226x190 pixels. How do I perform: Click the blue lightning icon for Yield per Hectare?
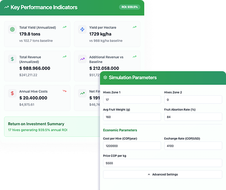[x=82, y=29]
